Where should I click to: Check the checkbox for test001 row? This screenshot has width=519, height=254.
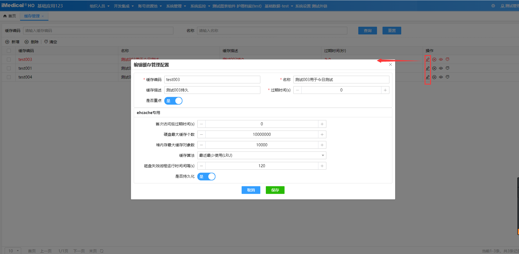click(x=9, y=68)
